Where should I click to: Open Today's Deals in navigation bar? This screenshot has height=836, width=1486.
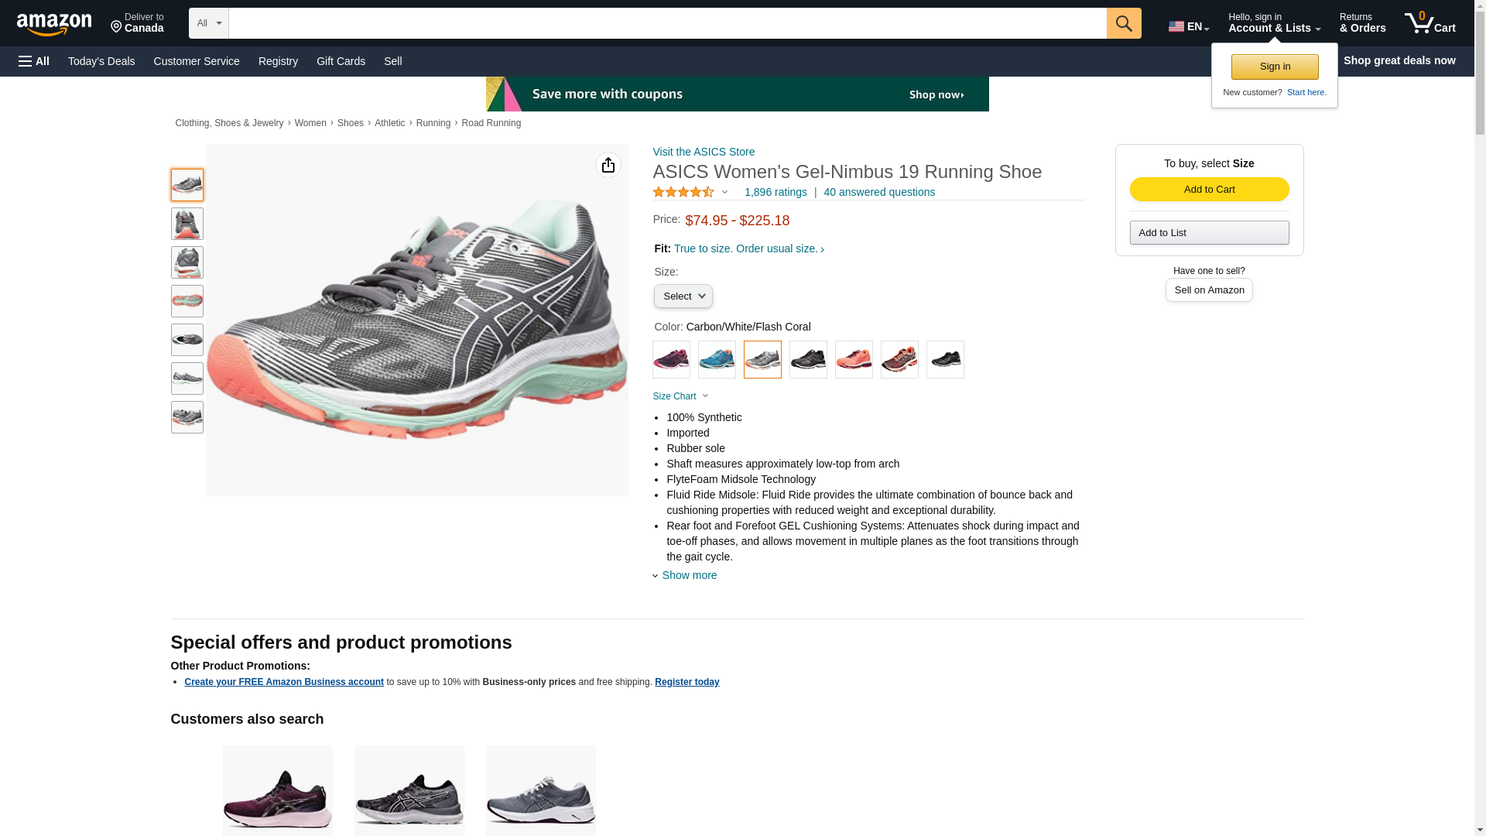(x=101, y=61)
